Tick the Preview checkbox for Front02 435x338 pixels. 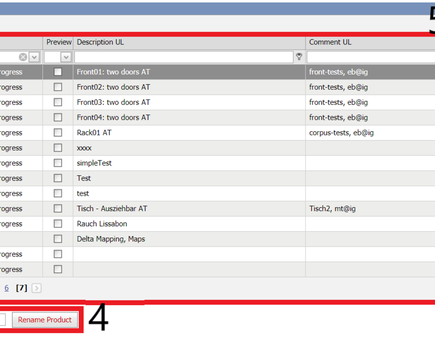coord(58,87)
